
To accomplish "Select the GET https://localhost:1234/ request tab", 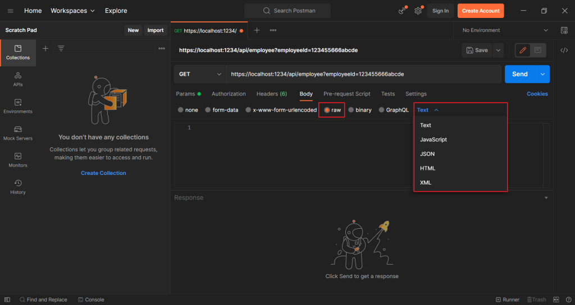I will pos(209,31).
